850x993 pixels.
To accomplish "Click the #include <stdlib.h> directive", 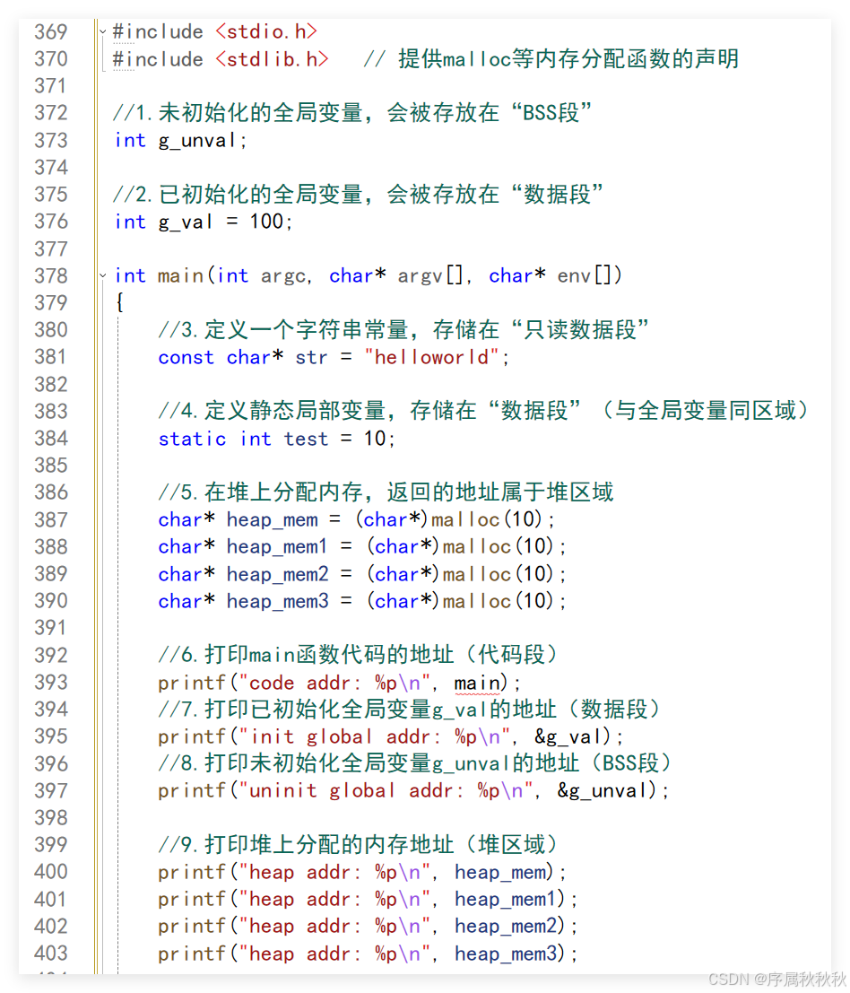I will [219, 59].
